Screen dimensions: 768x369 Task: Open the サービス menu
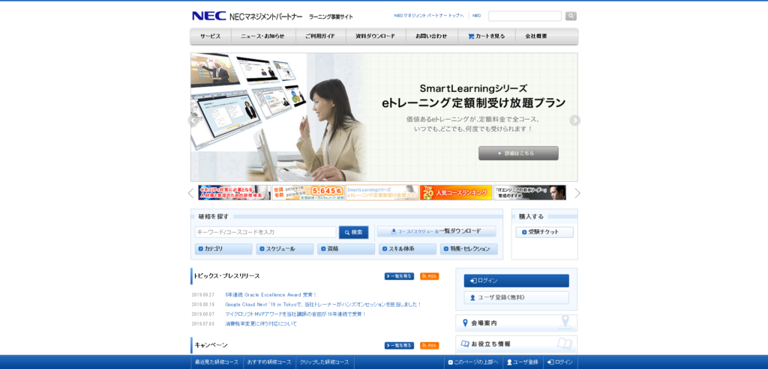(211, 36)
